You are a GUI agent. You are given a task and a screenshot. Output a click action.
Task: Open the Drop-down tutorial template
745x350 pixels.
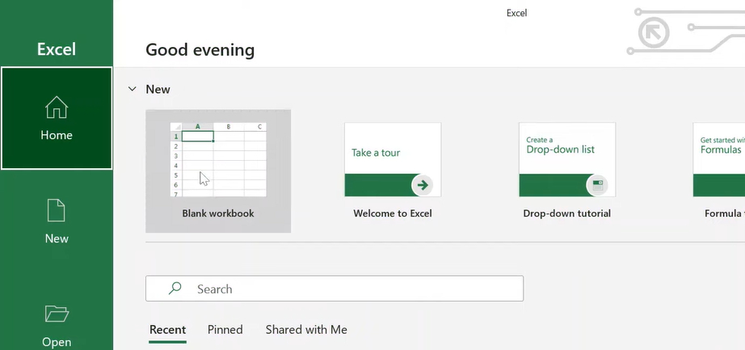tap(566, 160)
